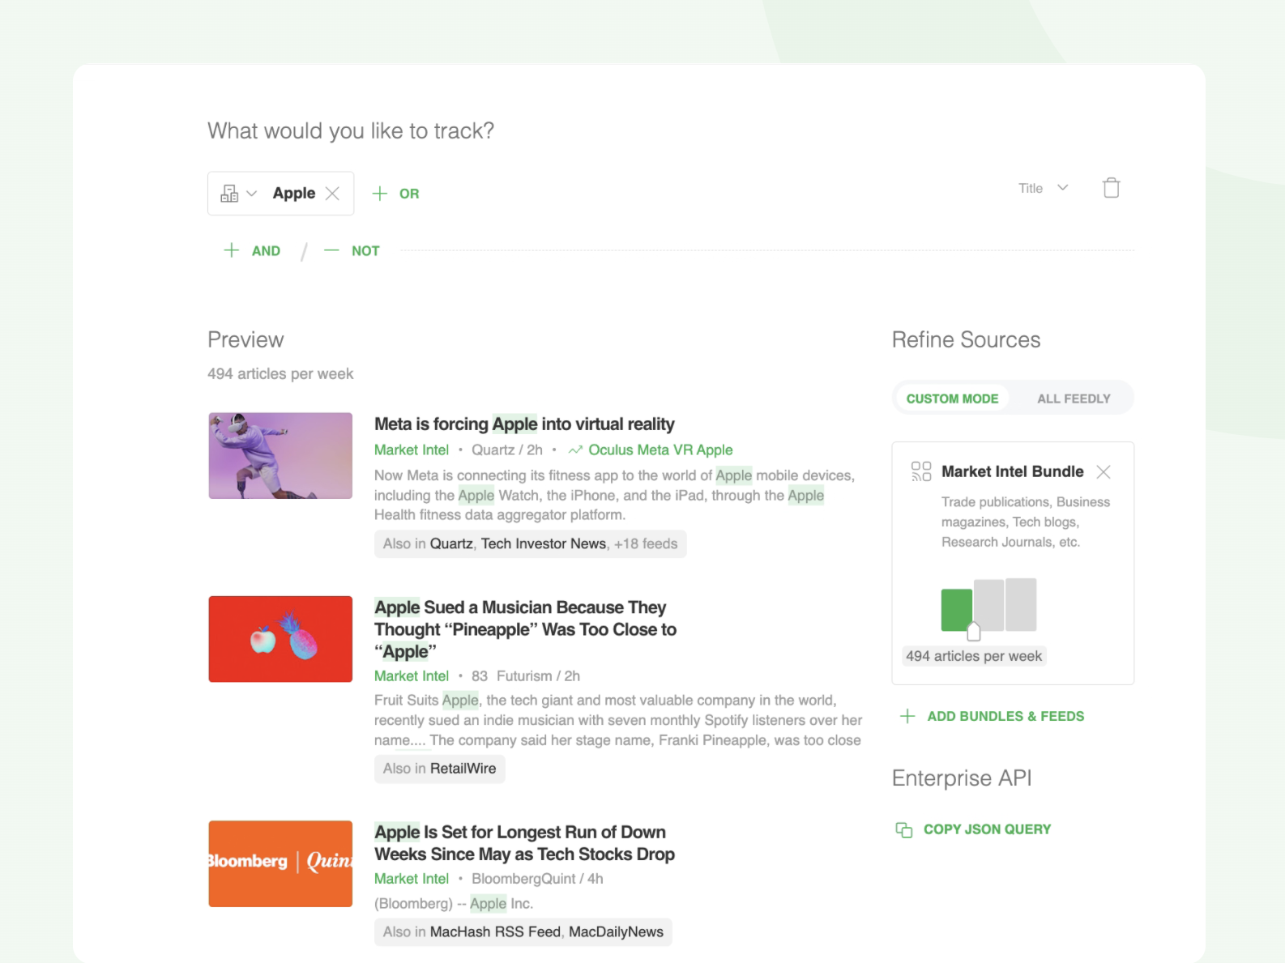1285x963 pixels.
Task: Remove the Apple keyword chip
Action: point(332,194)
